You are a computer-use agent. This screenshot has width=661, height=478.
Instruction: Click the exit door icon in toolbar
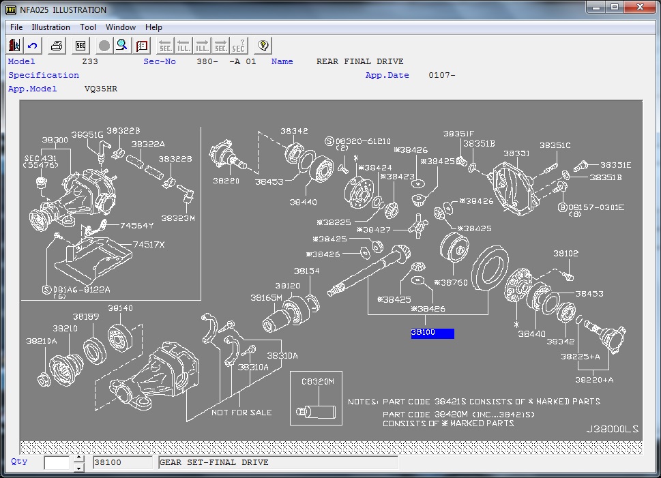15,46
